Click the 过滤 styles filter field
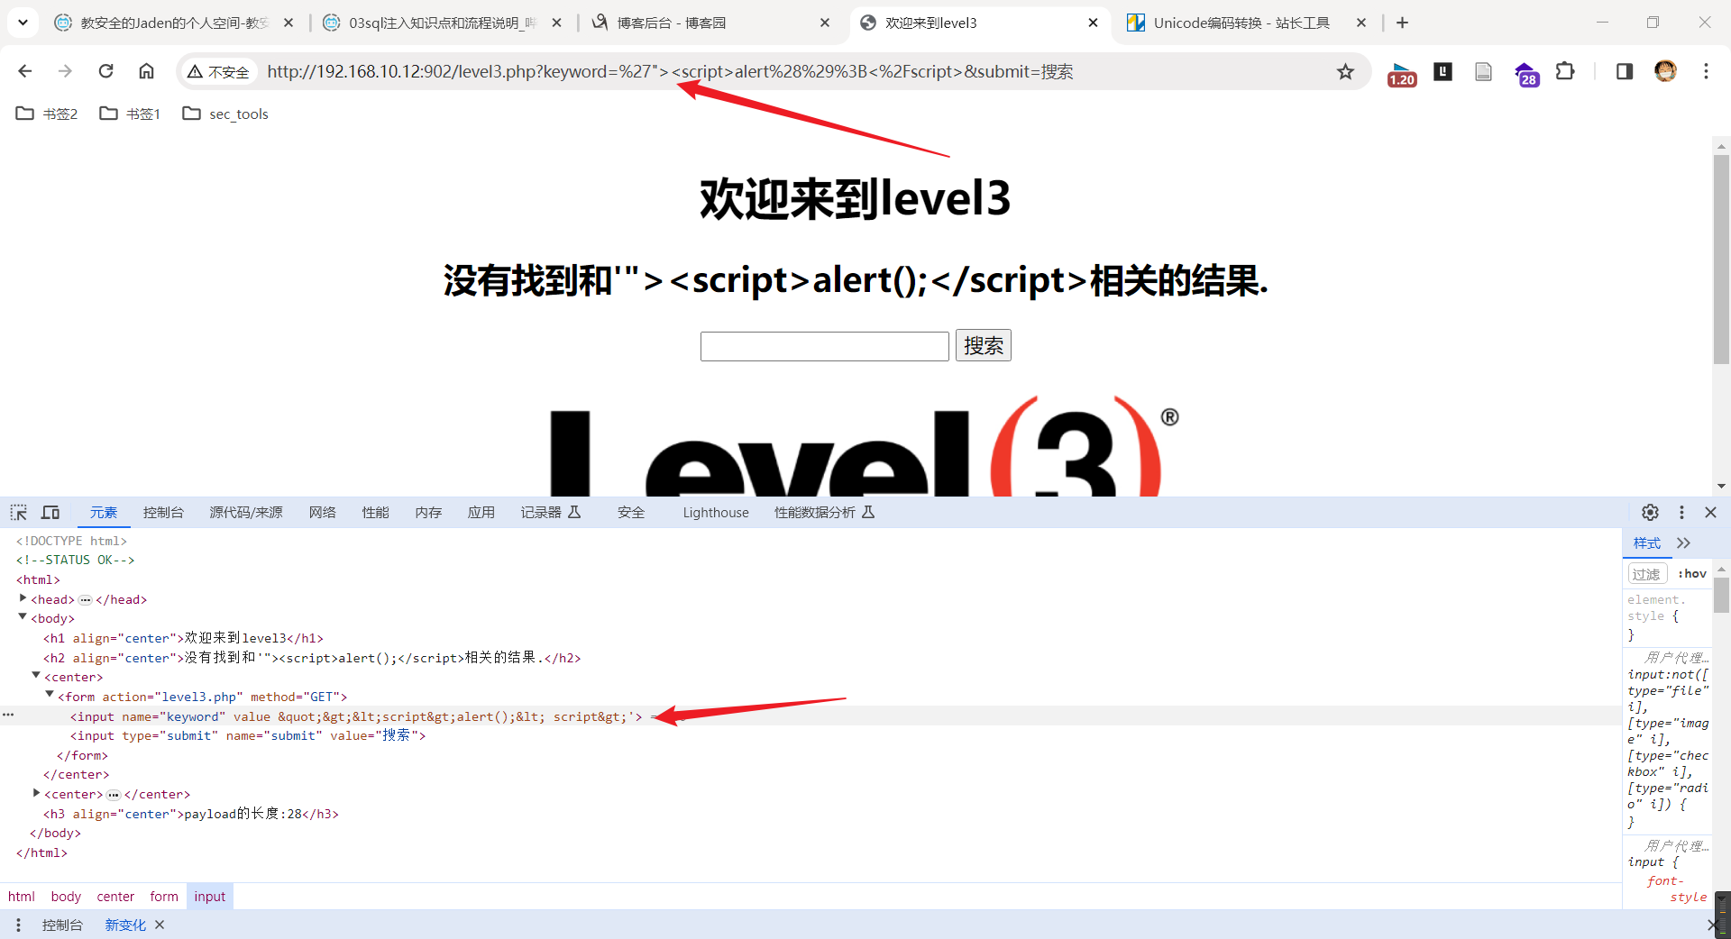The height and width of the screenshot is (939, 1731). (x=1647, y=574)
